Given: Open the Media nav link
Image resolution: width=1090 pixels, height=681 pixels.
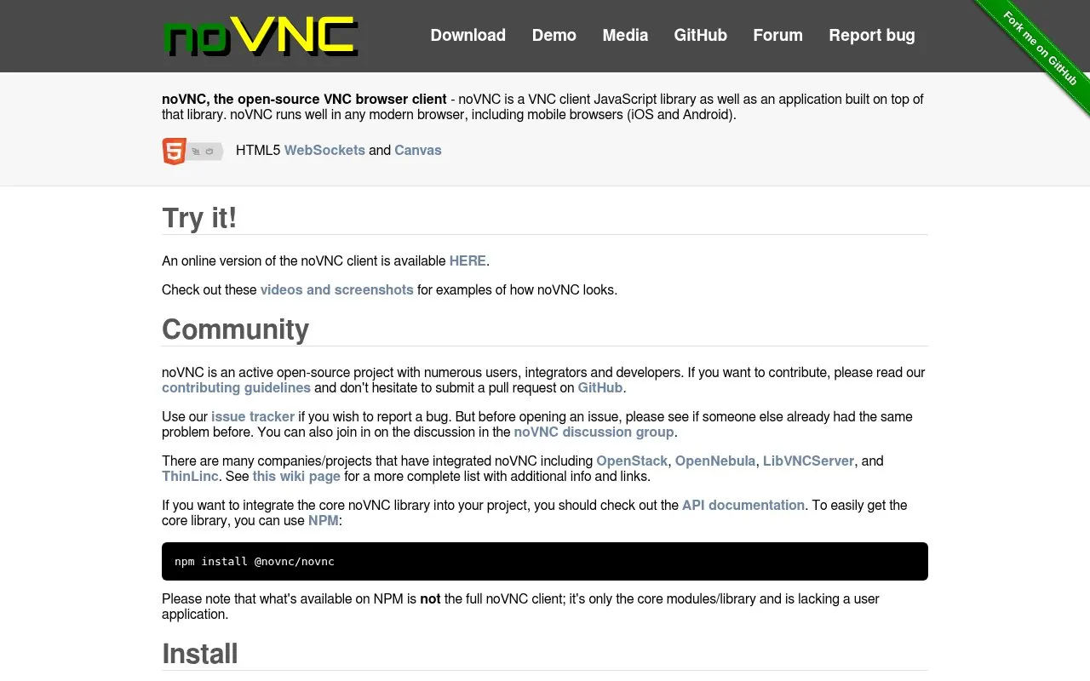Looking at the screenshot, I should pyautogui.click(x=625, y=35).
